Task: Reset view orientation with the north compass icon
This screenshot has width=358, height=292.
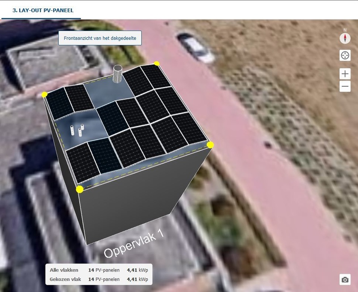Action: point(345,38)
